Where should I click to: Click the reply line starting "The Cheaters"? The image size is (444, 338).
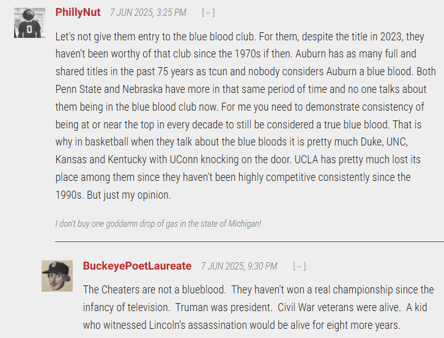[259, 290]
